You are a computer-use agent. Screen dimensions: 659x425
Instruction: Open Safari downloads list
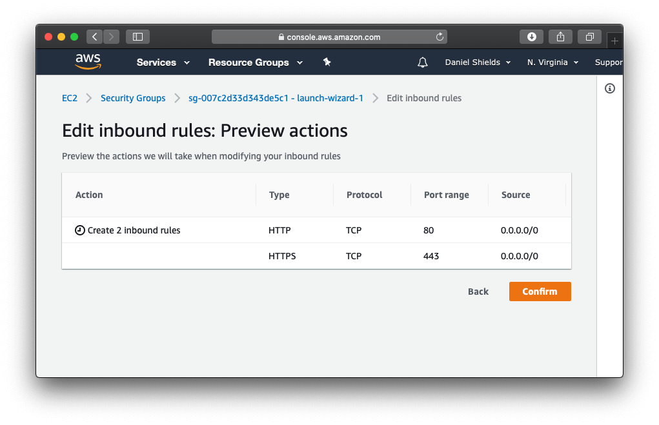click(531, 37)
